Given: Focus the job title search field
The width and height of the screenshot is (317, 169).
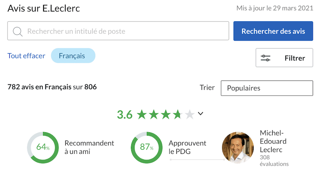Looking at the screenshot, I should (x=118, y=31).
